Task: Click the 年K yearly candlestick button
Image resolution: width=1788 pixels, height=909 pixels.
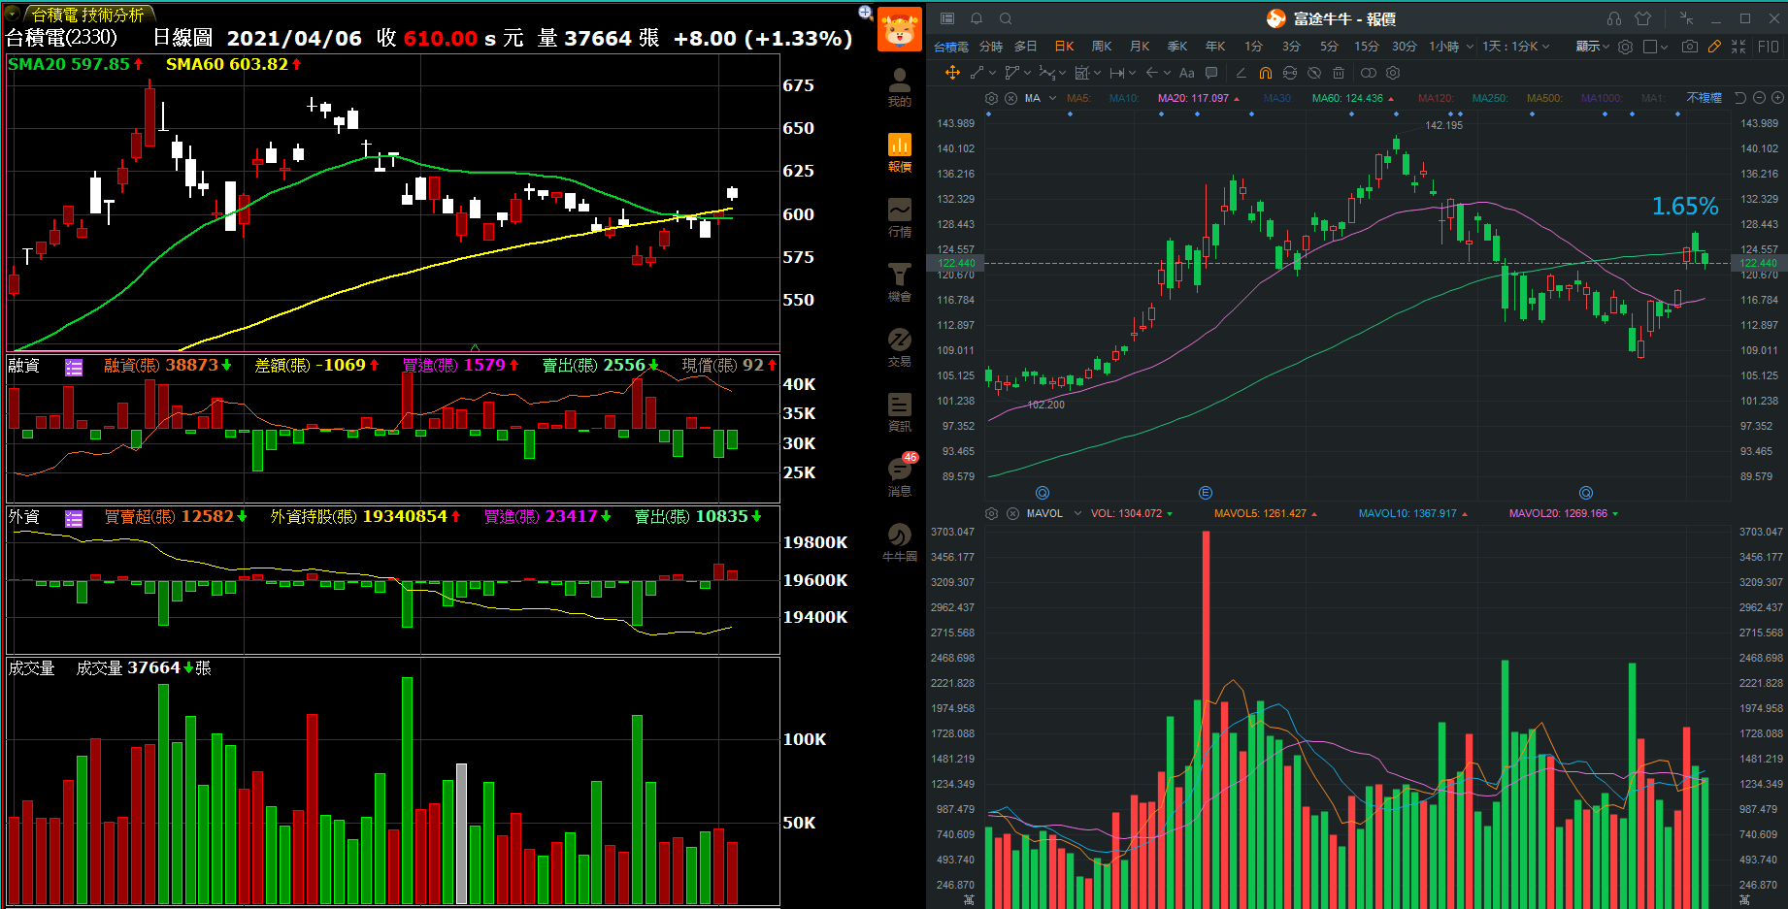Action: click(x=1215, y=47)
